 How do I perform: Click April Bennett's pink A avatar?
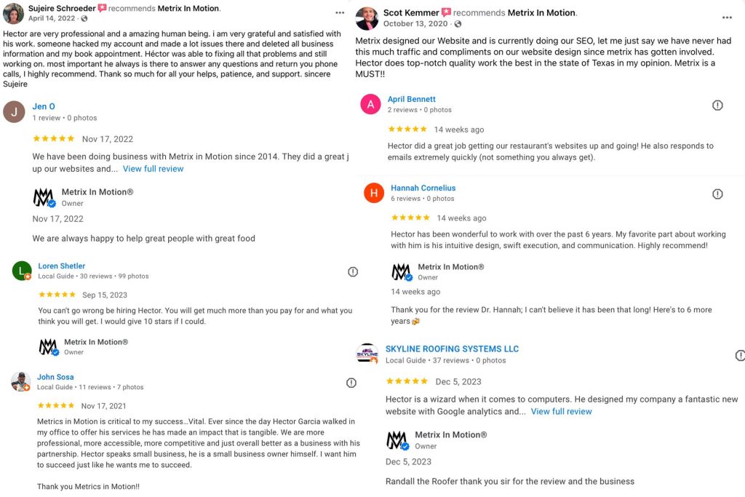click(370, 105)
